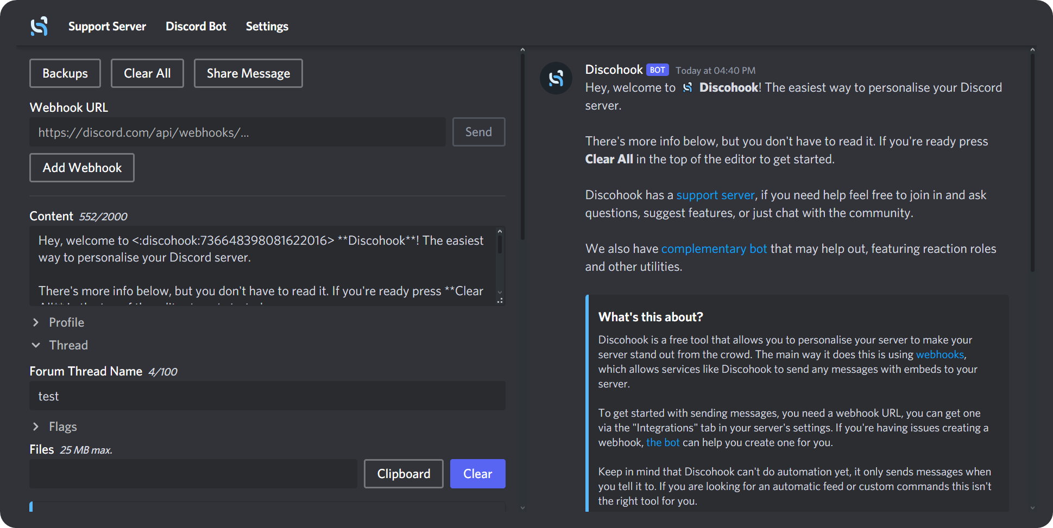The image size is (1053, 528).
Task: Follow the complementary bot link
Action: tap(714, 249)
